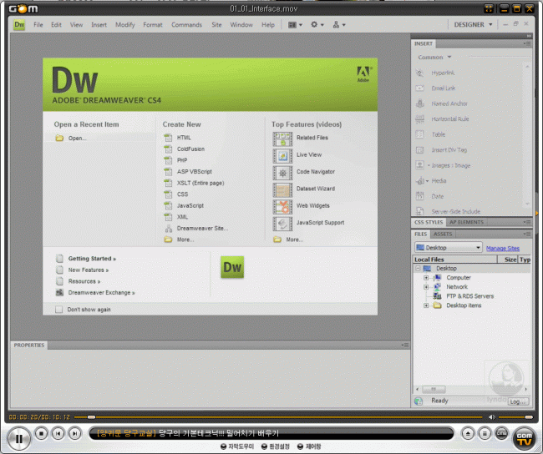
Task: Open the Modify menu
Action: point(125,25)
